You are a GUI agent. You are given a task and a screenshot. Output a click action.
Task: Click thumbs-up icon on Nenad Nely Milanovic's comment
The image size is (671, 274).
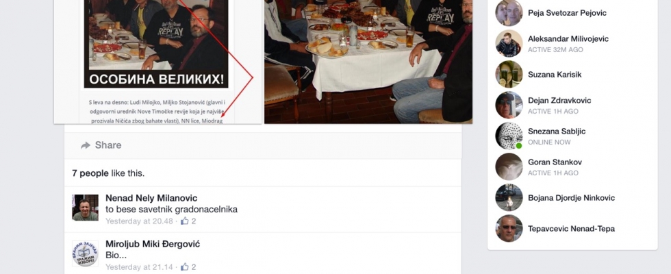click(x=184, y=221)
